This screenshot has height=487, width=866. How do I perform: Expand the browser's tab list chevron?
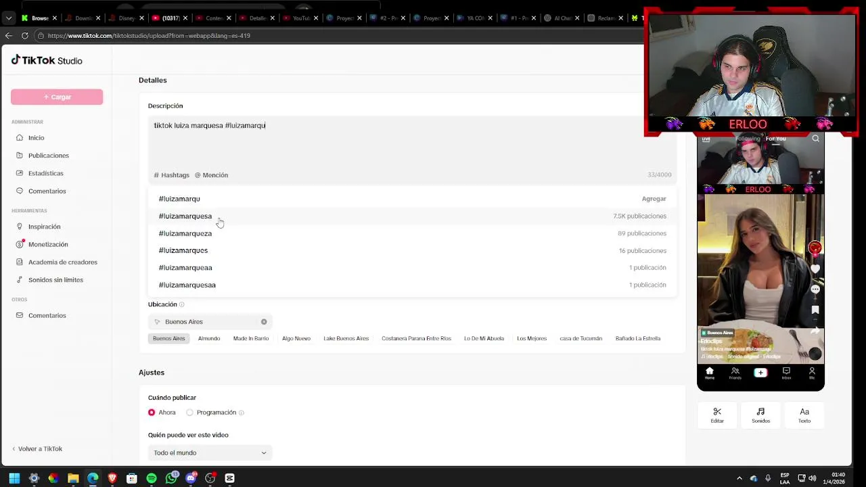(7, 18)
